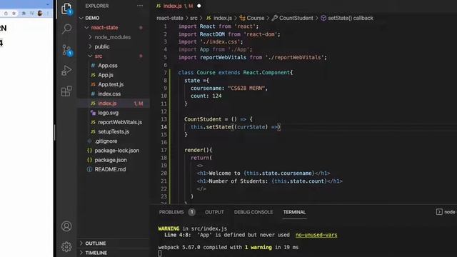Viewport: 457px width, 257px height.
Task: Place cursor in setState line of code
Action: click(x=235, y=127)
